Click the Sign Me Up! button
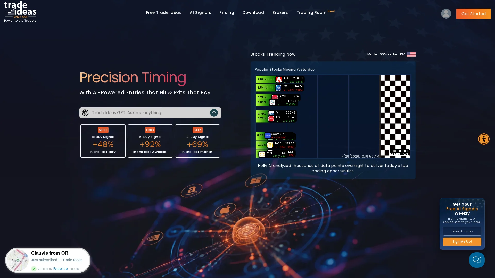Screen dimensions: 495x278 (x=462, y=242)
